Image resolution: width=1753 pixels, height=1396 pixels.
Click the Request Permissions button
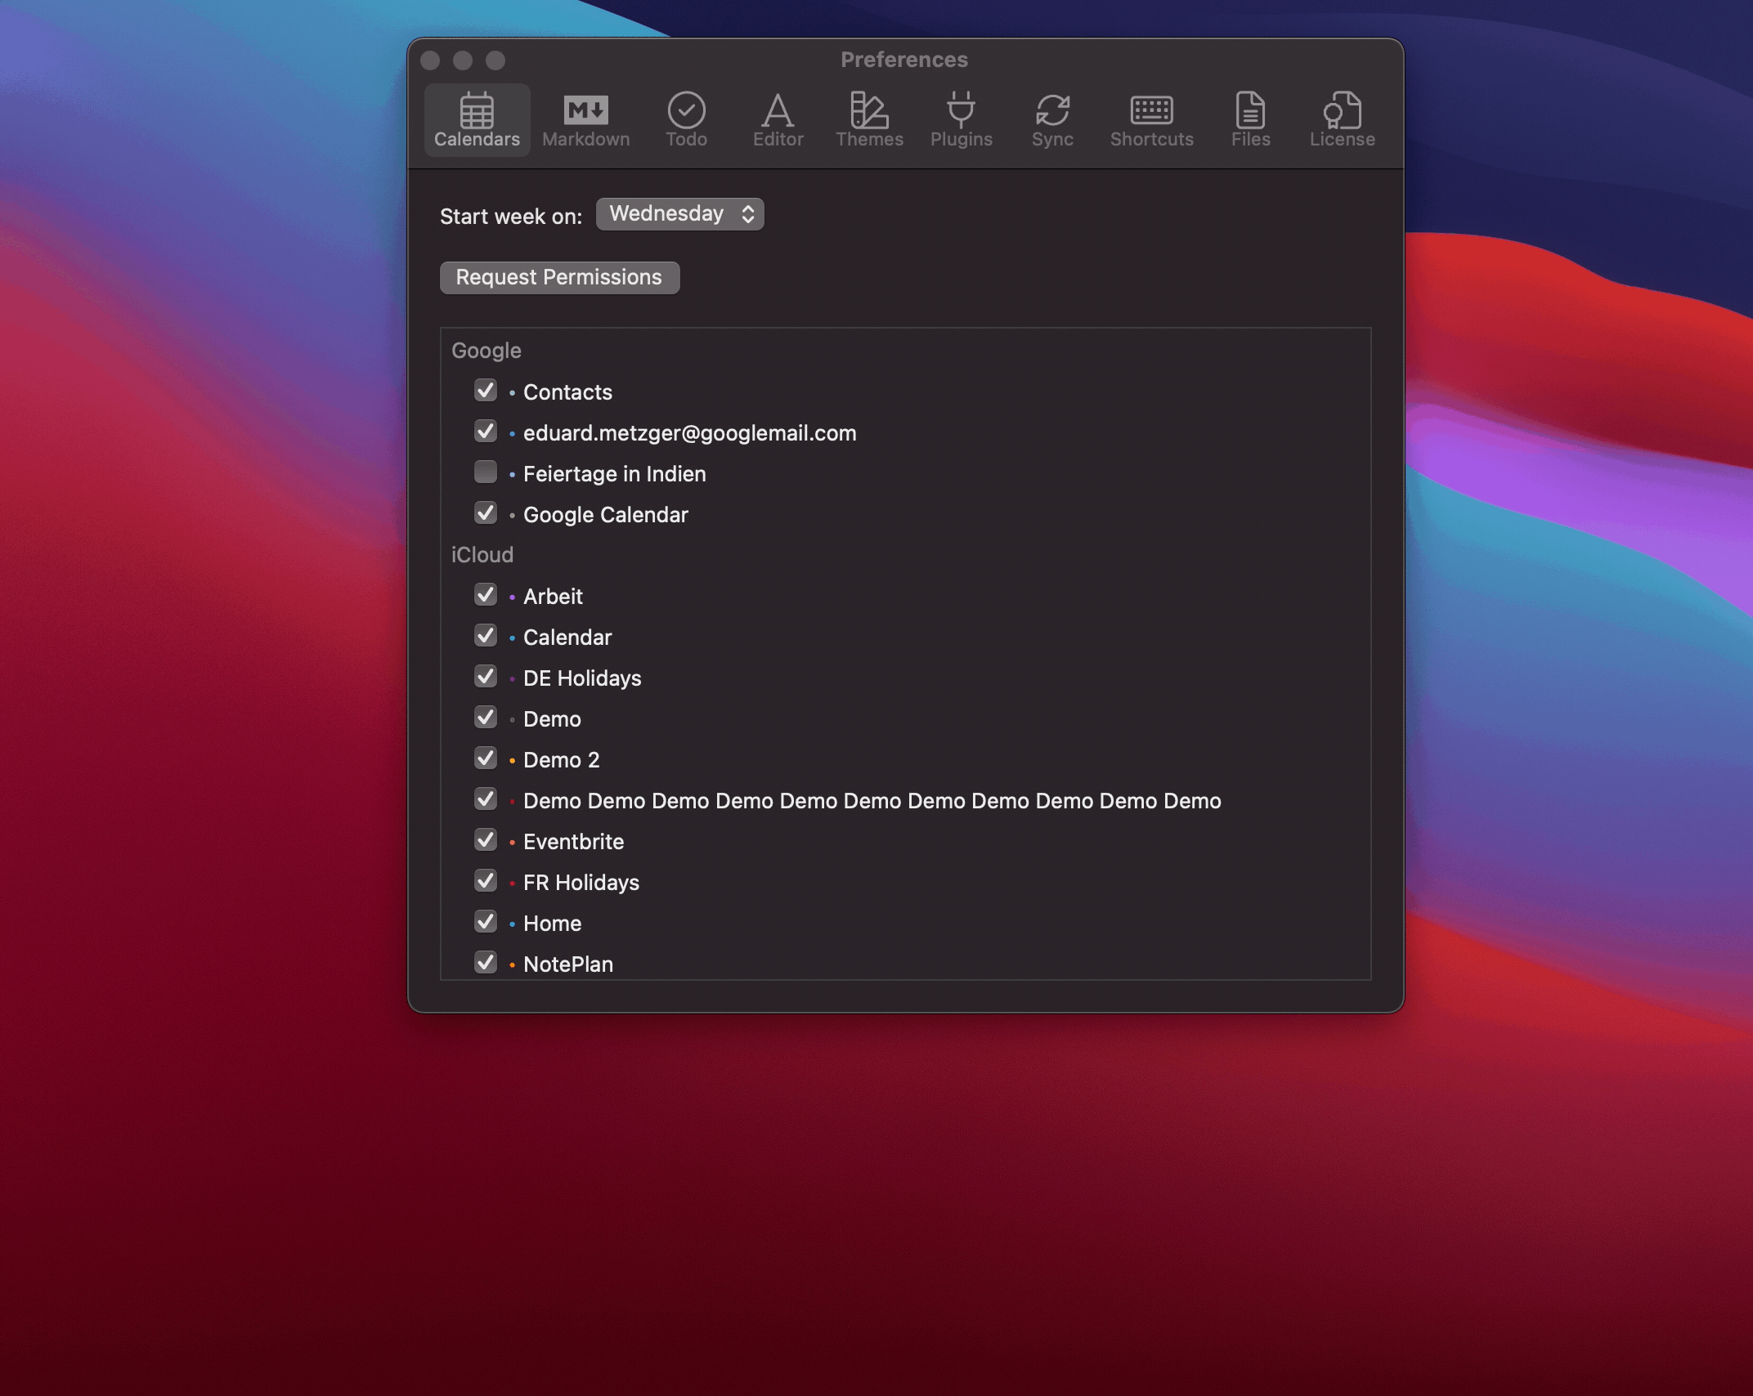click(x=559, y=278)
